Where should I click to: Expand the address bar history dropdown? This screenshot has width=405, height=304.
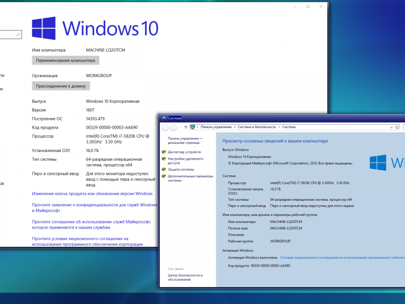(x=391, y=127)
